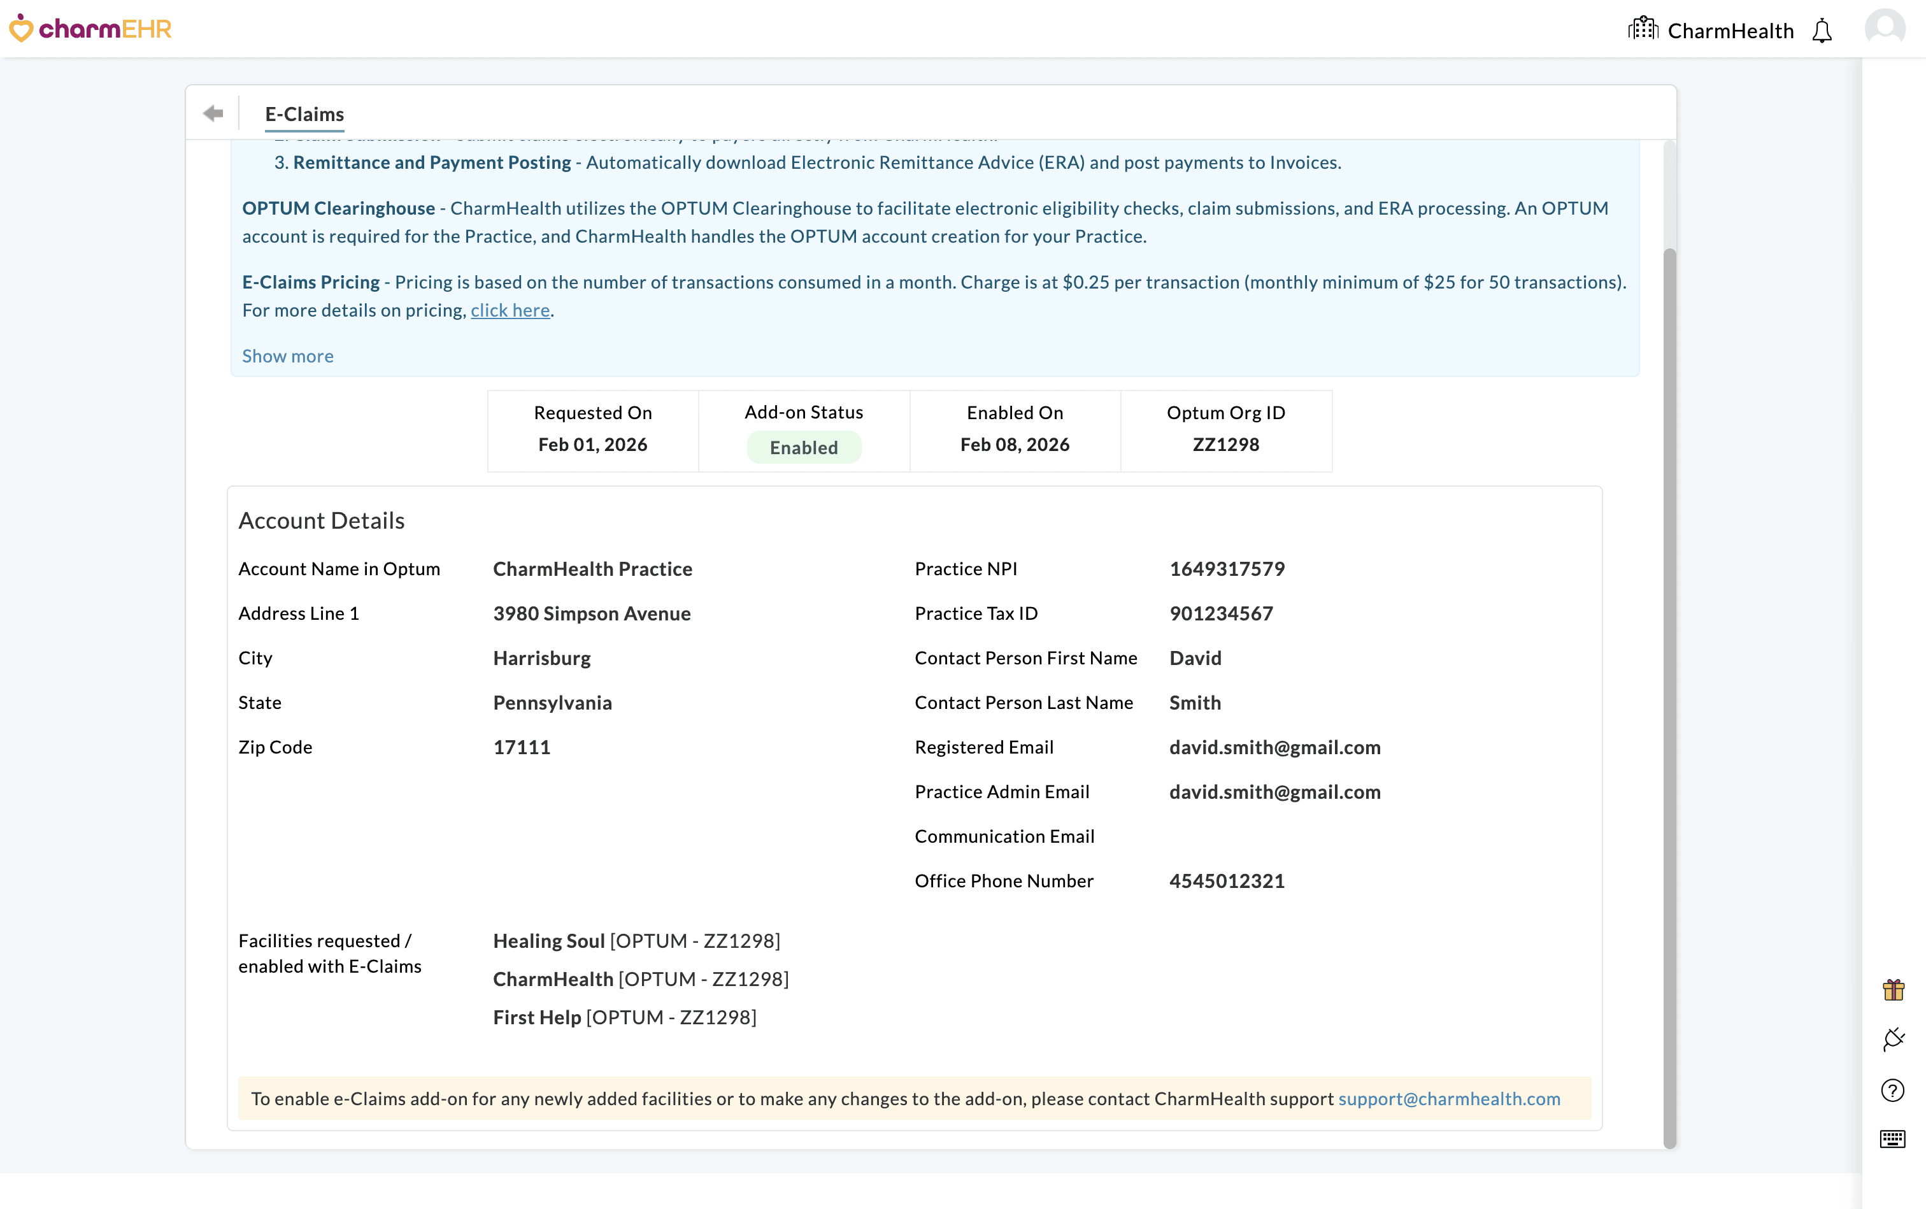Select the E-Claims tab
This screenshot has height=1209, width=1926.
tap(304, 113)
